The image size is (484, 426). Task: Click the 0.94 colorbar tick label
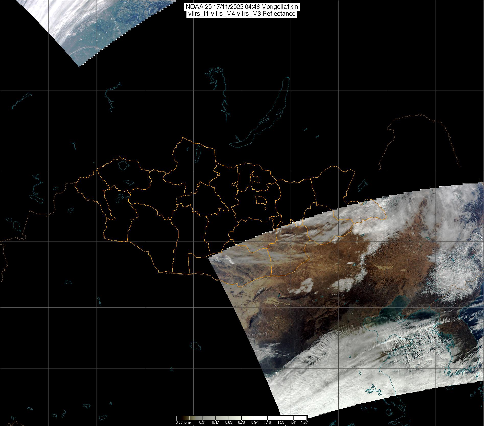[x=255, y=422]
